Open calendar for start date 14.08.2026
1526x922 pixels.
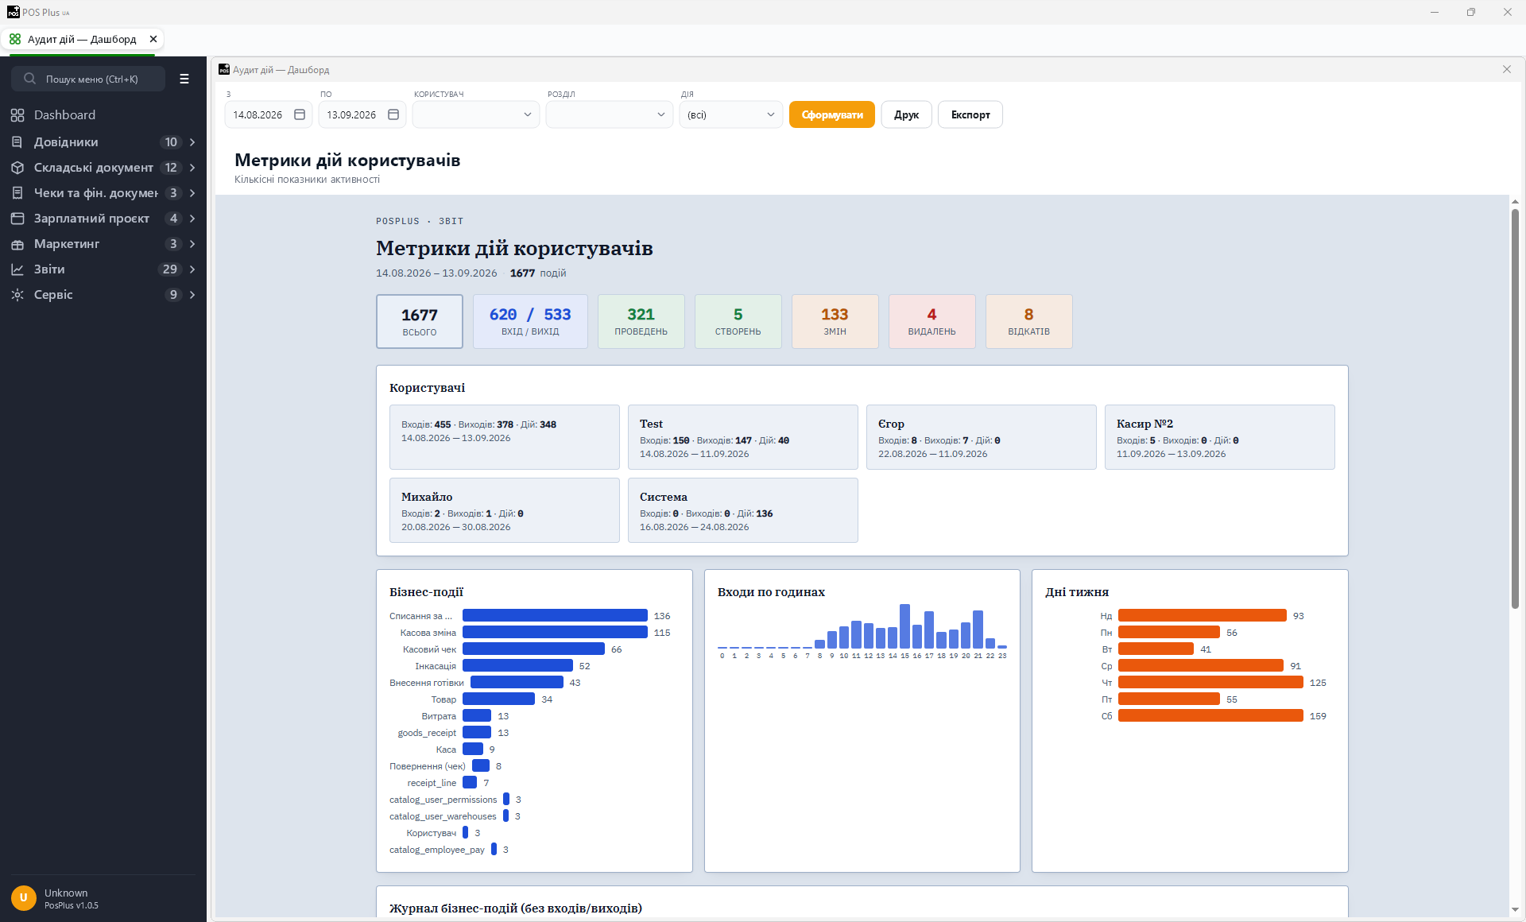point(300,114)
